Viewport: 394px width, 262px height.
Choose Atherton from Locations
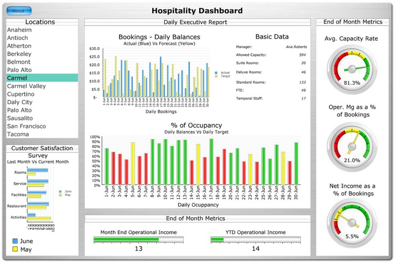[x=42, y=46]
